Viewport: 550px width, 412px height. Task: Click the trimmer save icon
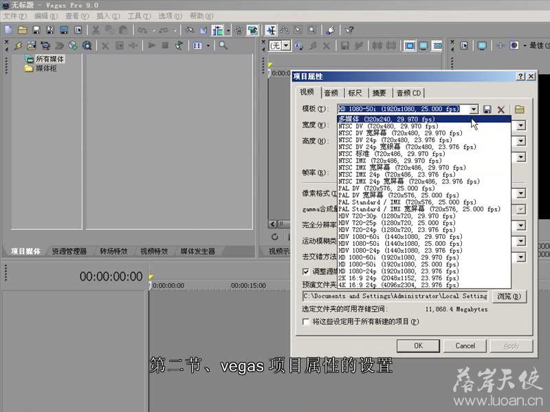[x=345, y=45]
